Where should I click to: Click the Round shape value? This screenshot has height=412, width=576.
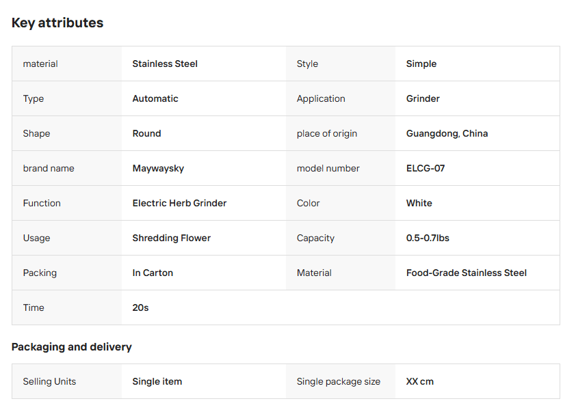click(x=146, y=133)
